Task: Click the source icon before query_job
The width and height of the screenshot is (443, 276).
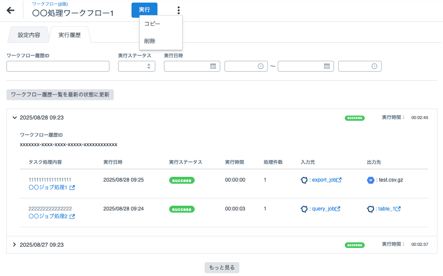Action: coord(304,209)
